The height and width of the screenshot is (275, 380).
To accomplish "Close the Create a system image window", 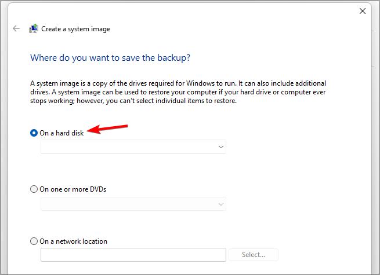I will 363,10.
